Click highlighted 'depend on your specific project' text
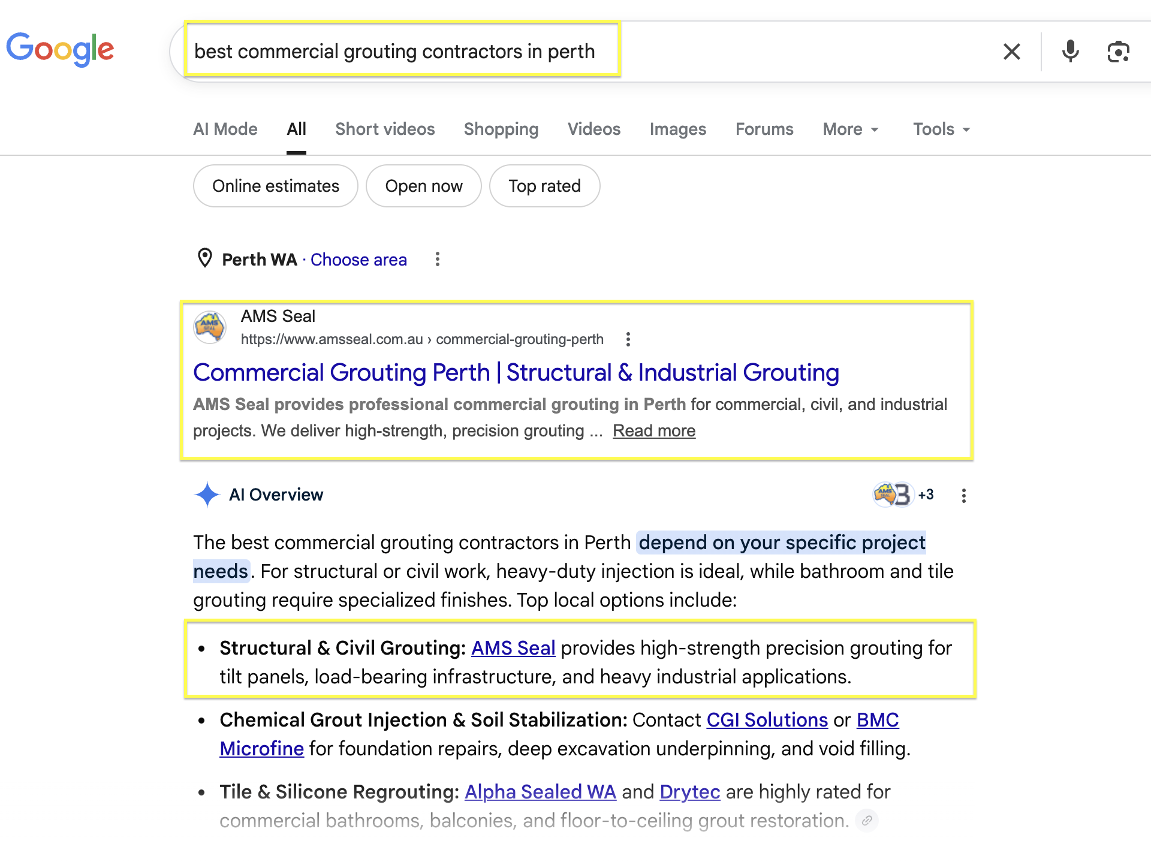Screen dimensions: 1151x868 pyautogui.click(x=782, y=542)
